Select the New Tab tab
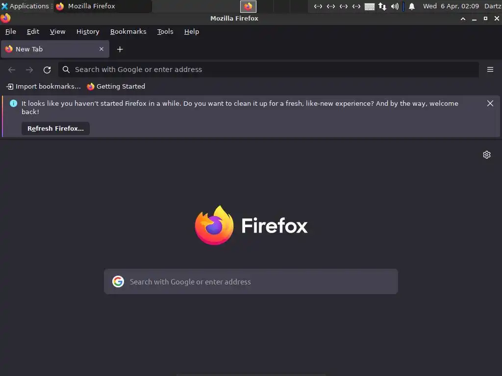Image resolution: width=502 pixels, height=376 pixels. click(x=55, y=49)
